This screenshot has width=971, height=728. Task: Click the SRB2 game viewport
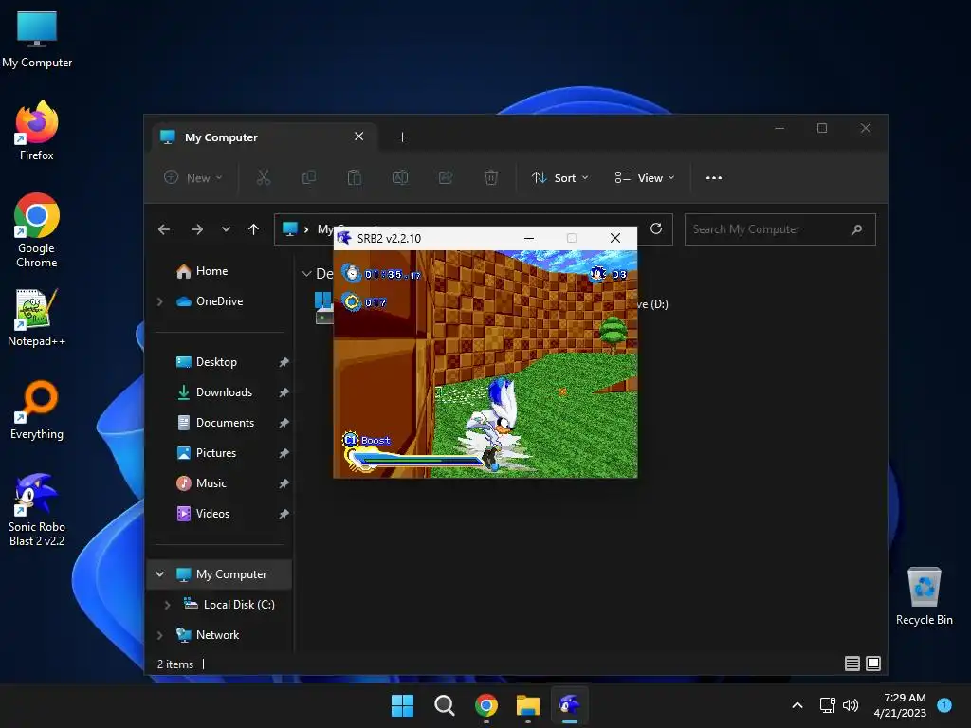(x=485, y=364)
